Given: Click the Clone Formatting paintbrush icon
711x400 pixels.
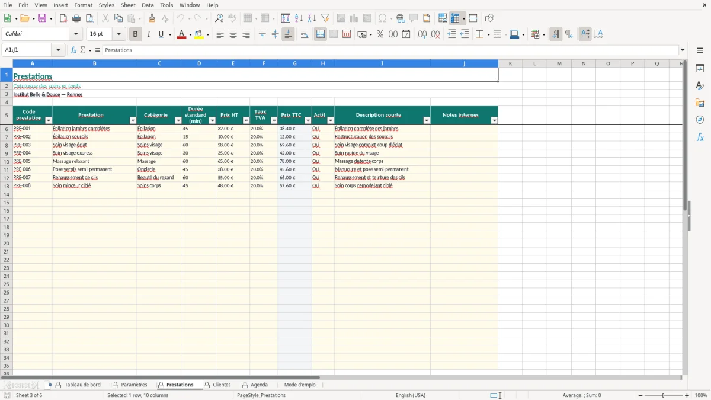Looking at the screenshot, I should (x=152, y=18).
